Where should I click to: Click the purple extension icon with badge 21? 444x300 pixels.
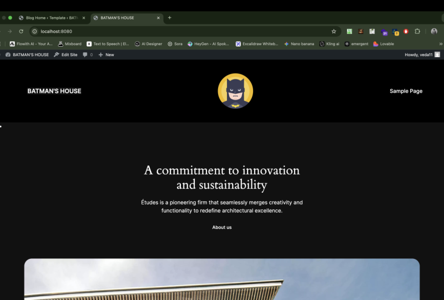tap(384, 32)
